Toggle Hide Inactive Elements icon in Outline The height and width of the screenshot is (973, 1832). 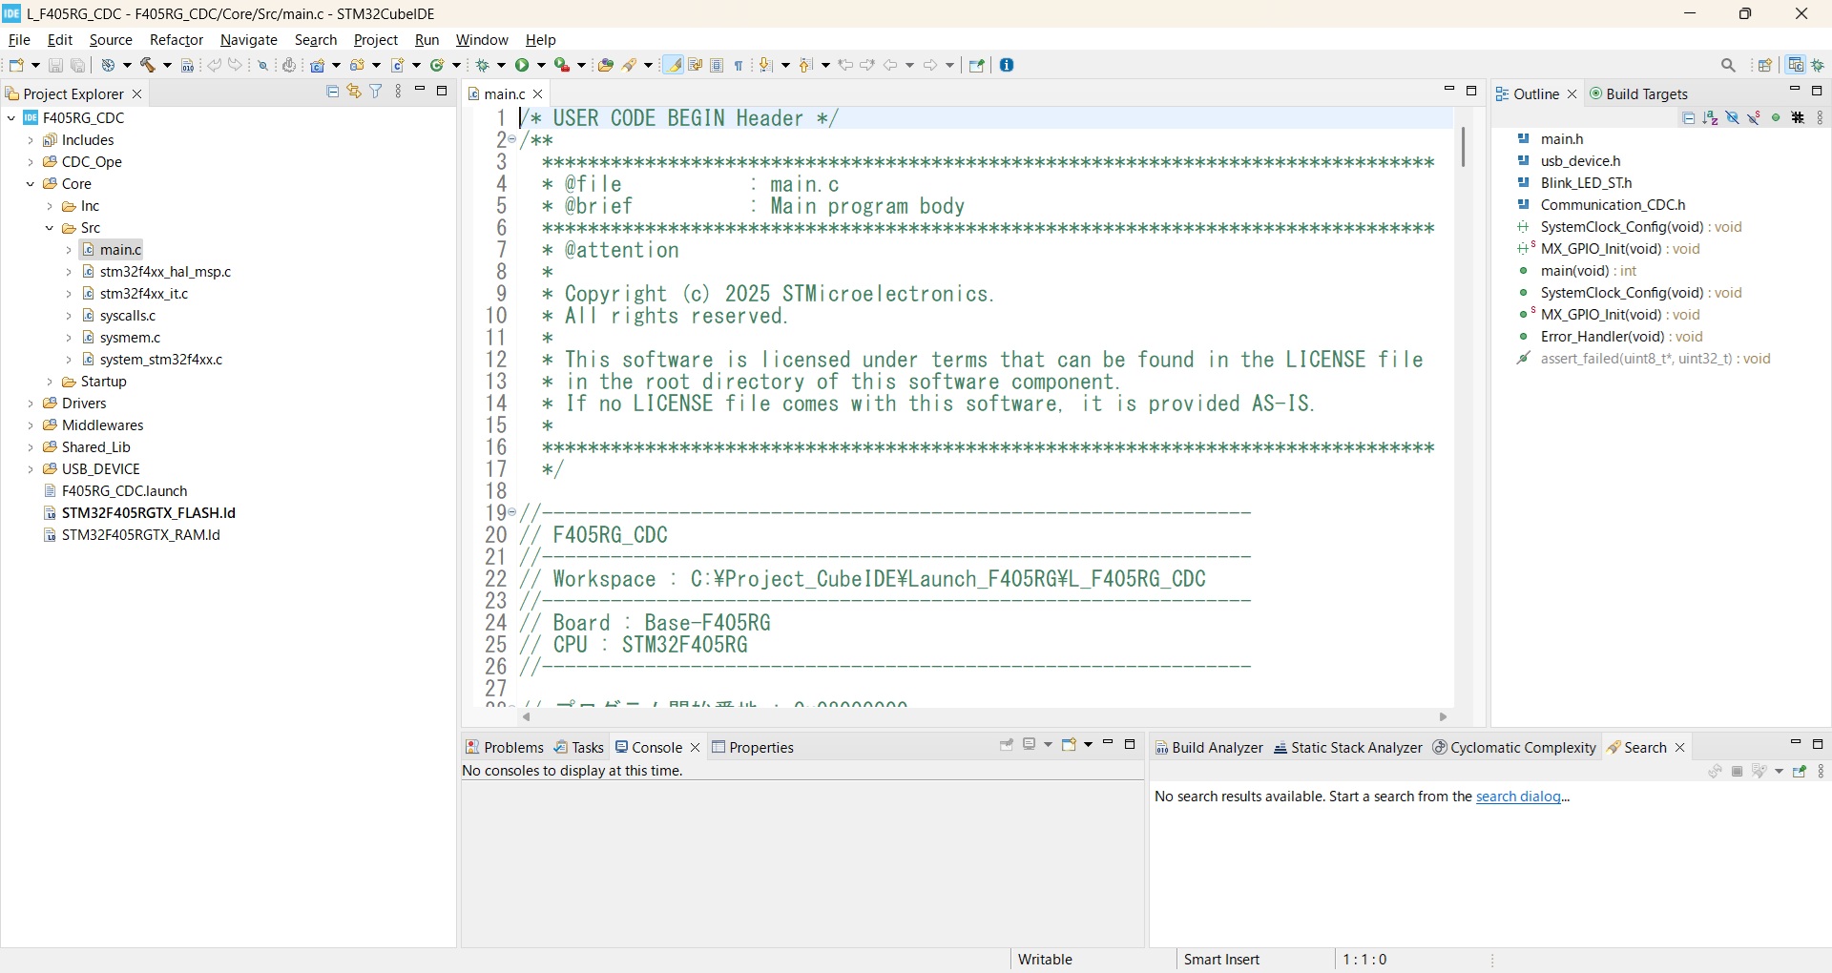pos(1798,117)
